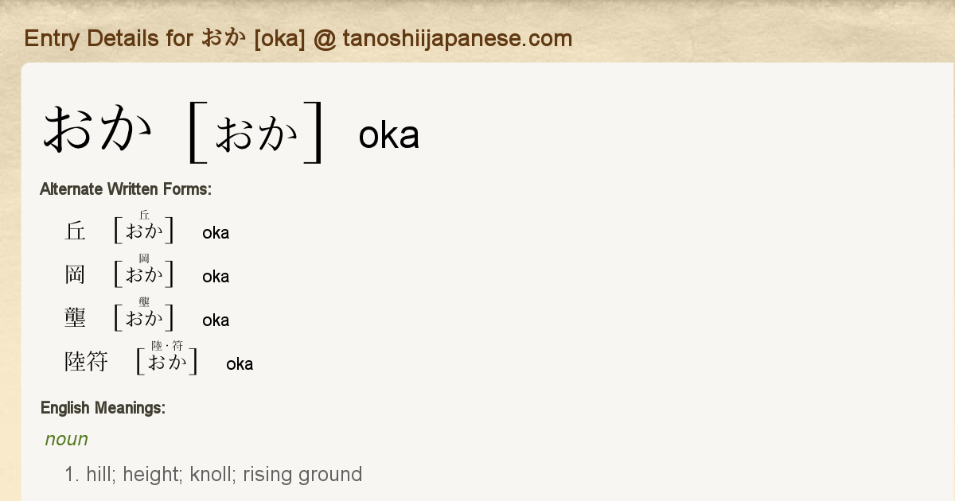Click the furigana reading beside 岡
Screen dimensions: 955x501
(144, 274)
